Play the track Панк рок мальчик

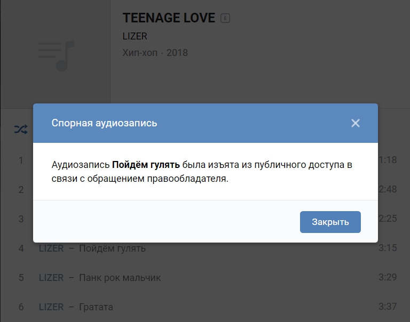[120, 278]
